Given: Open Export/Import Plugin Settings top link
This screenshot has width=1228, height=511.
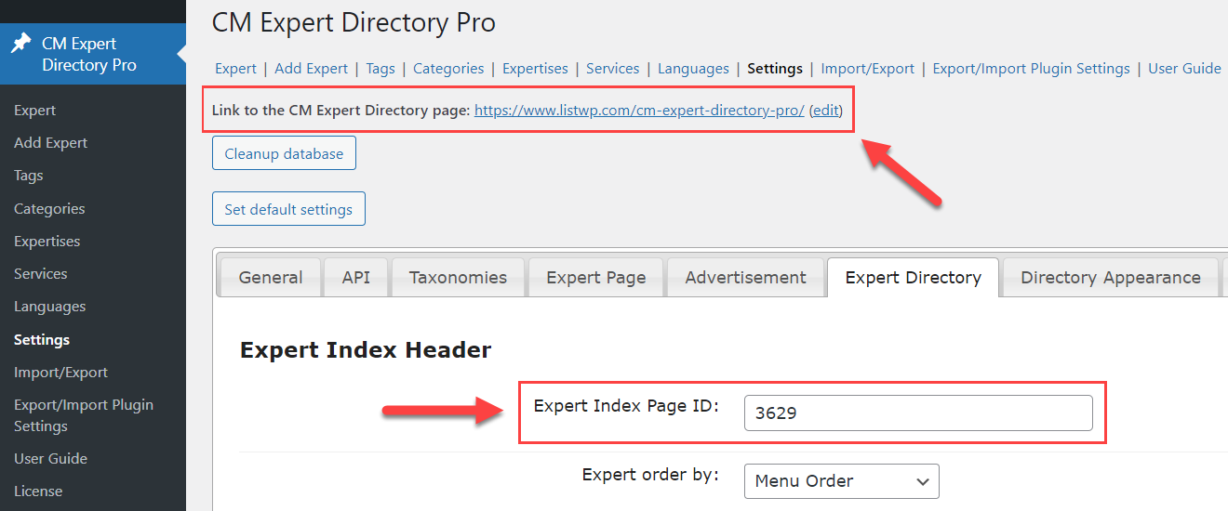Looking at the screenshot, I should tap(1031, 69).
